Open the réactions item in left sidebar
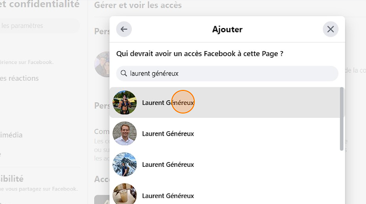Screen dimensions: 366x204 pyautogui.click(x=19, y=78)
